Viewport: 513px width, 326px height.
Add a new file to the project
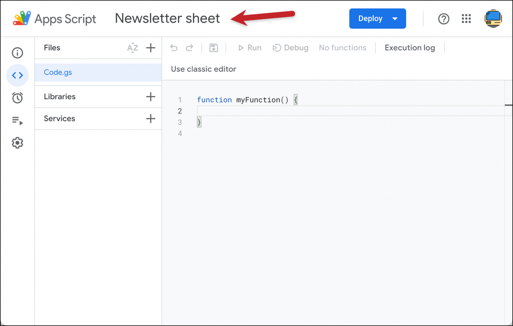coord(151,48)
